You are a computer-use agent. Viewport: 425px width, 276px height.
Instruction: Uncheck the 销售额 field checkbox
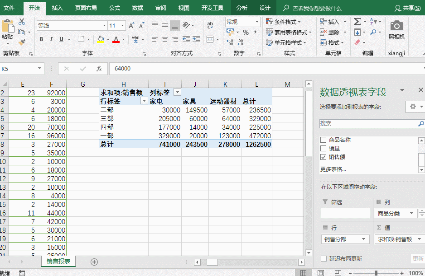[323, 157]
